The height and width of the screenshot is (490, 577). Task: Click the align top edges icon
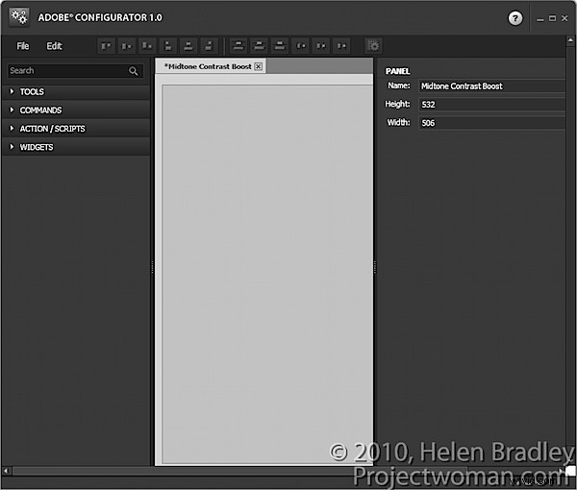click(x=107, y=46)
